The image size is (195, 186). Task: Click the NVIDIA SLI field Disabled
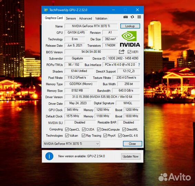tap(80, 123)
